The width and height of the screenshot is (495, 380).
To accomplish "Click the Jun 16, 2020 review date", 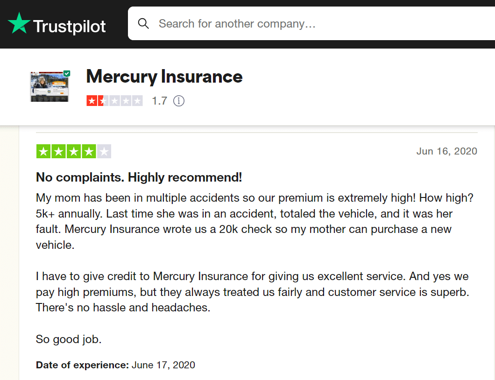I will 446,151.
